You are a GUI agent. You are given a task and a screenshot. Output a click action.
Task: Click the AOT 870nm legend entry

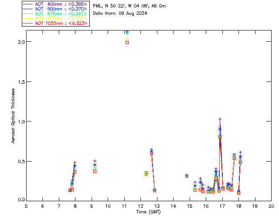(x=55, y=18)
